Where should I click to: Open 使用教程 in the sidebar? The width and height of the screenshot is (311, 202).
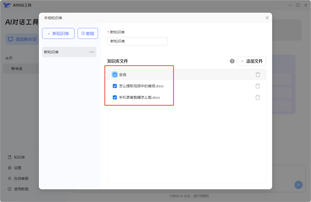coord(18,189)
